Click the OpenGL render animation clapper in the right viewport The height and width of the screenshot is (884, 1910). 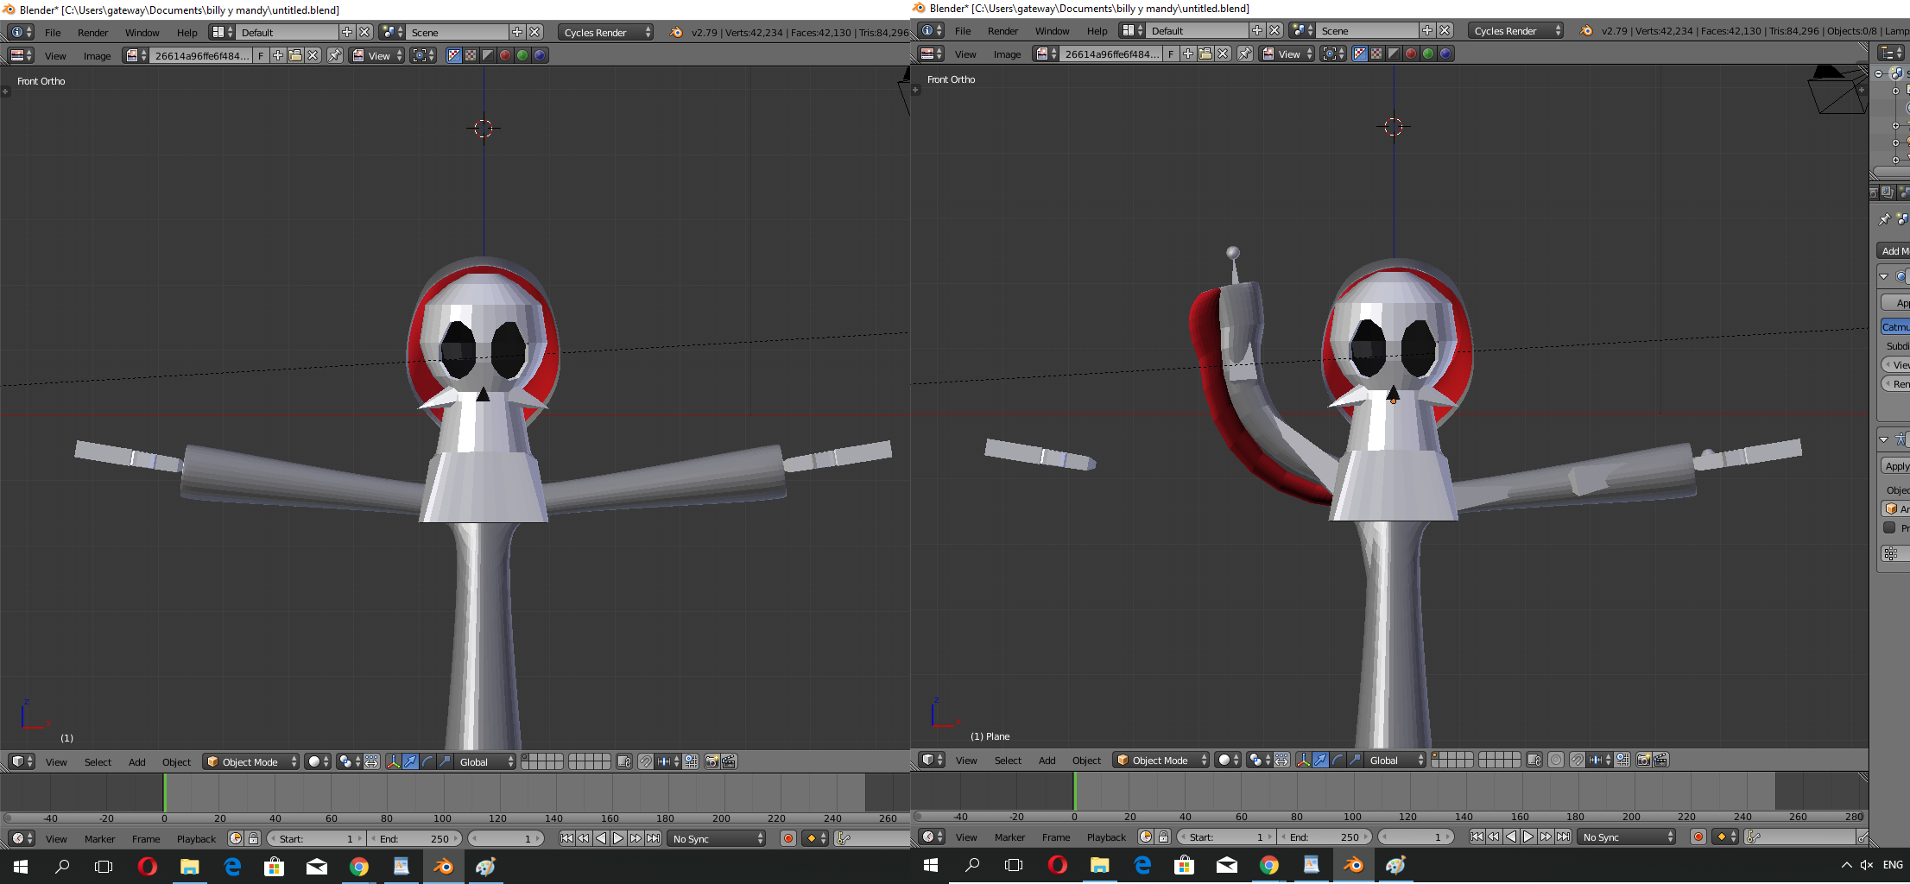pyautogui.click(x=1660, y=760)
